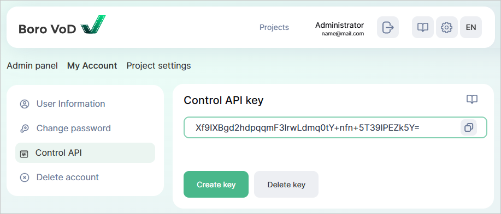Click the Create key button

click(x=216, y=185)
